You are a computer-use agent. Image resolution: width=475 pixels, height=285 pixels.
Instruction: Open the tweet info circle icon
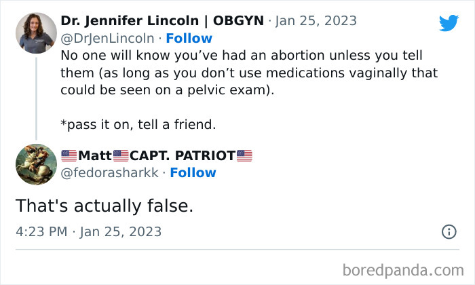pyautogui.click(x=449, y=232)
